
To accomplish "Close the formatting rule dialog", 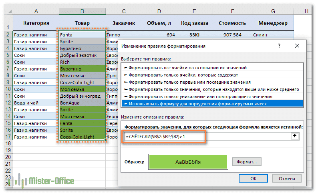I will coord(298,46).
